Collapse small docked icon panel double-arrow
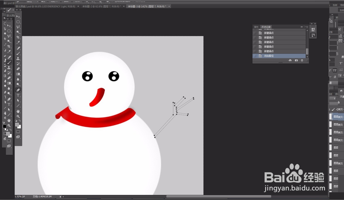Image resolution: width=344 pixels, height=200 pixels. point(312,23)
